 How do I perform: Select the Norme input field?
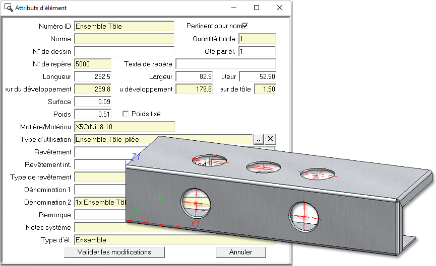pos(123,39)
